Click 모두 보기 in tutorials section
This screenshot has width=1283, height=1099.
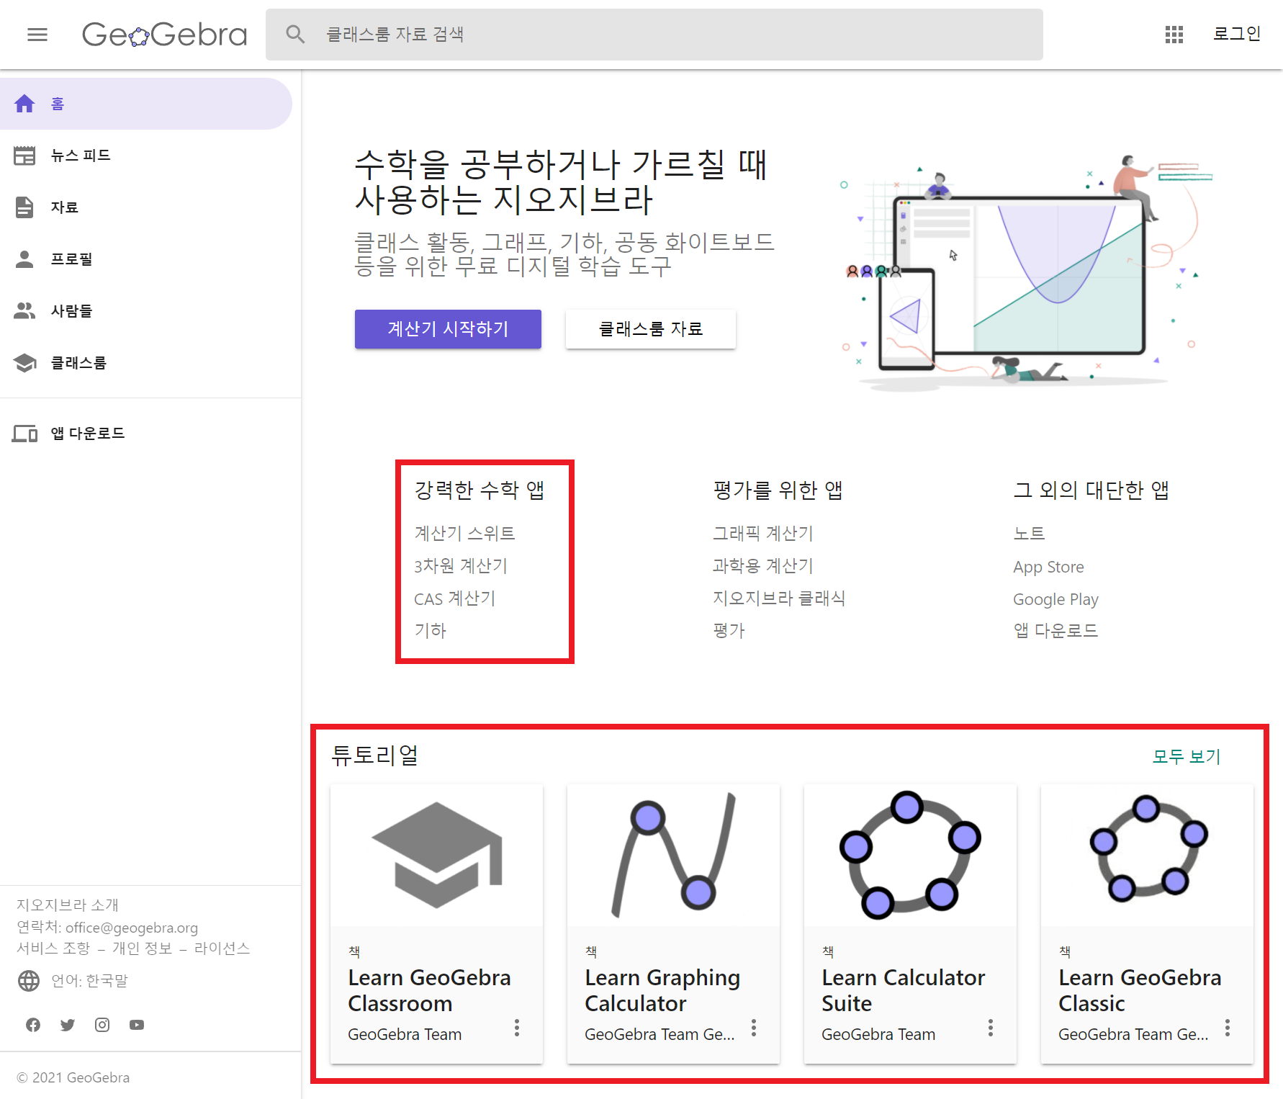1187,756
